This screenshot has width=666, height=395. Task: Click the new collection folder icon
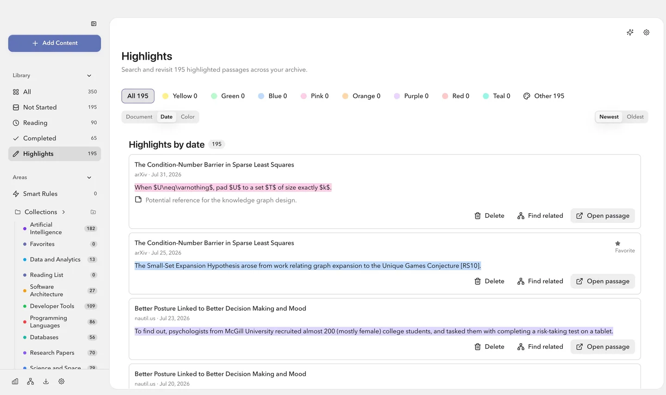[x=93, y=212]
